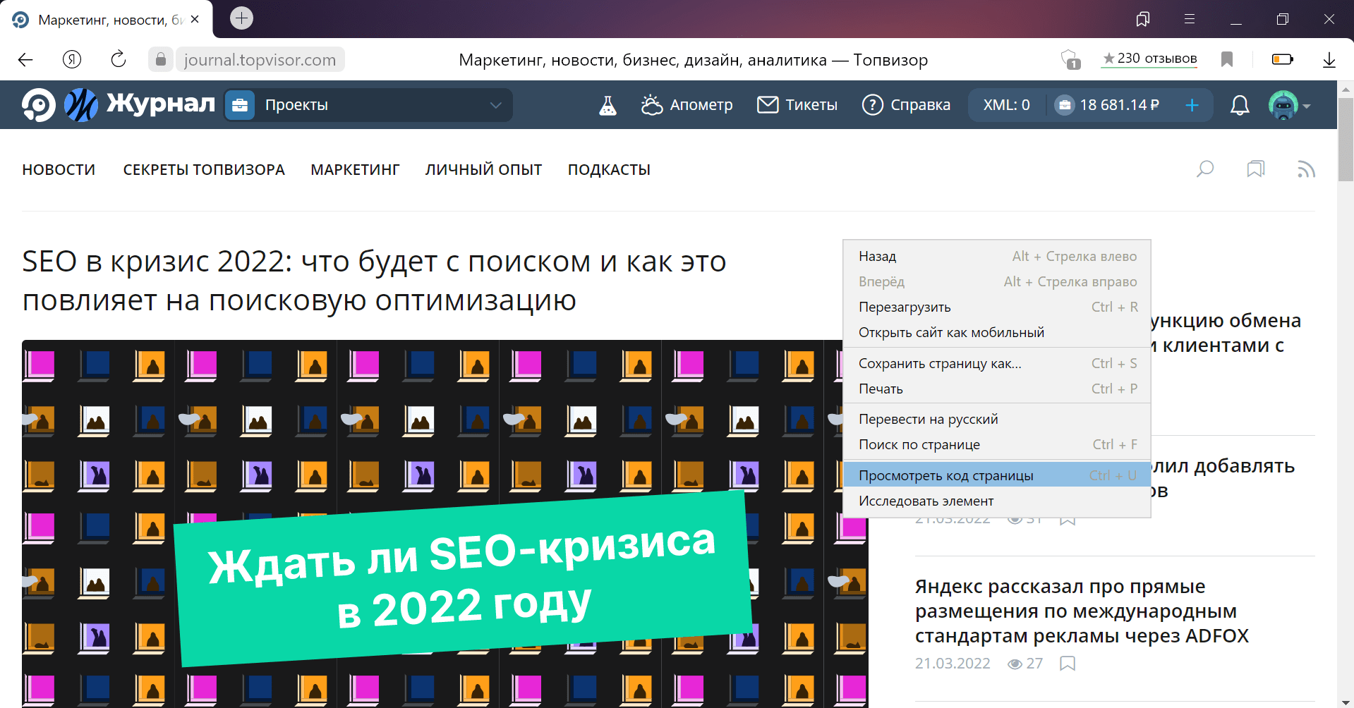The image size is (1354, 708).
Task: Go to ПОДКАСТЫ section
Action: click(609, 170)
